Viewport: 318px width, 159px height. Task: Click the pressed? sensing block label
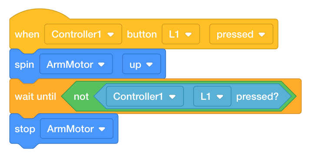257,96
